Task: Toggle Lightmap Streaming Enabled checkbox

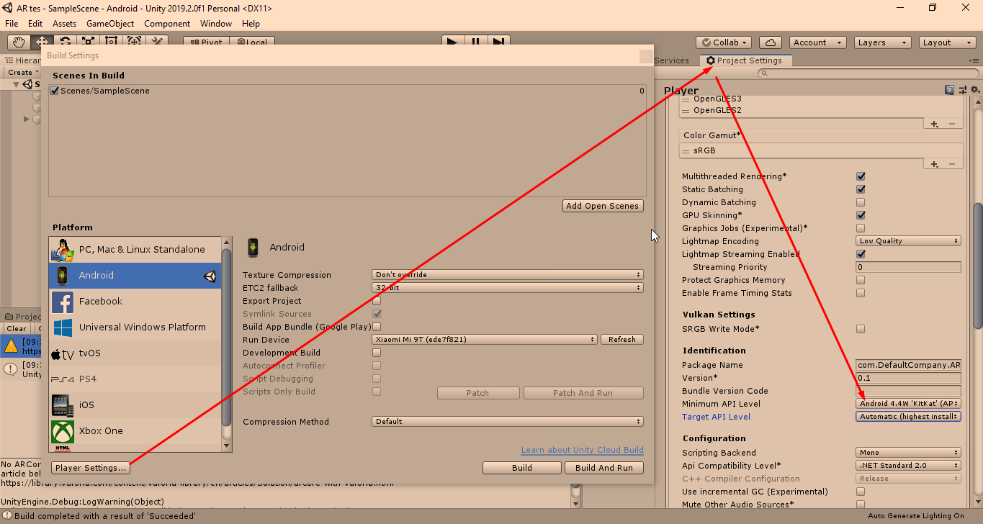Action: pos(861,254)
